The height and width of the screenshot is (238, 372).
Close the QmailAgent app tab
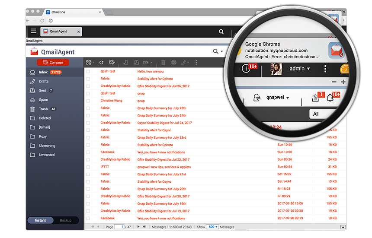[x=79, y=32]
